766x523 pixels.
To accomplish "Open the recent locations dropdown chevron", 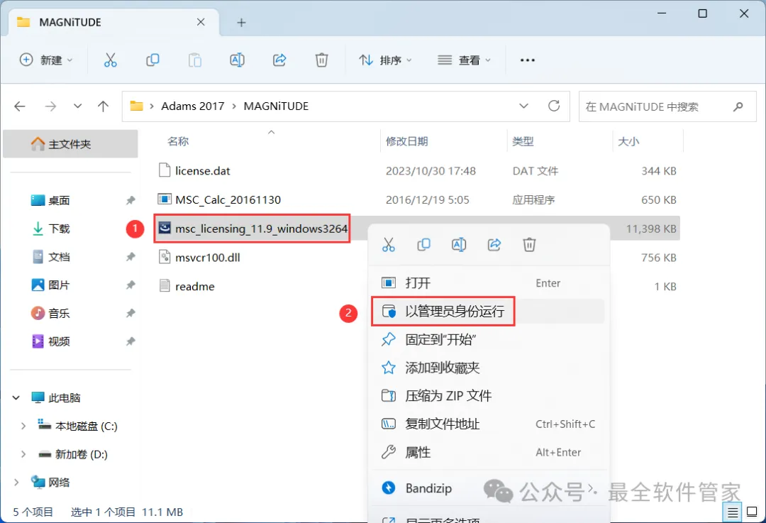I will pos(77,106).
